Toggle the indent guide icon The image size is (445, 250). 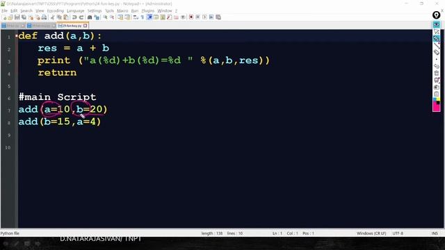[x=149, y=17]
